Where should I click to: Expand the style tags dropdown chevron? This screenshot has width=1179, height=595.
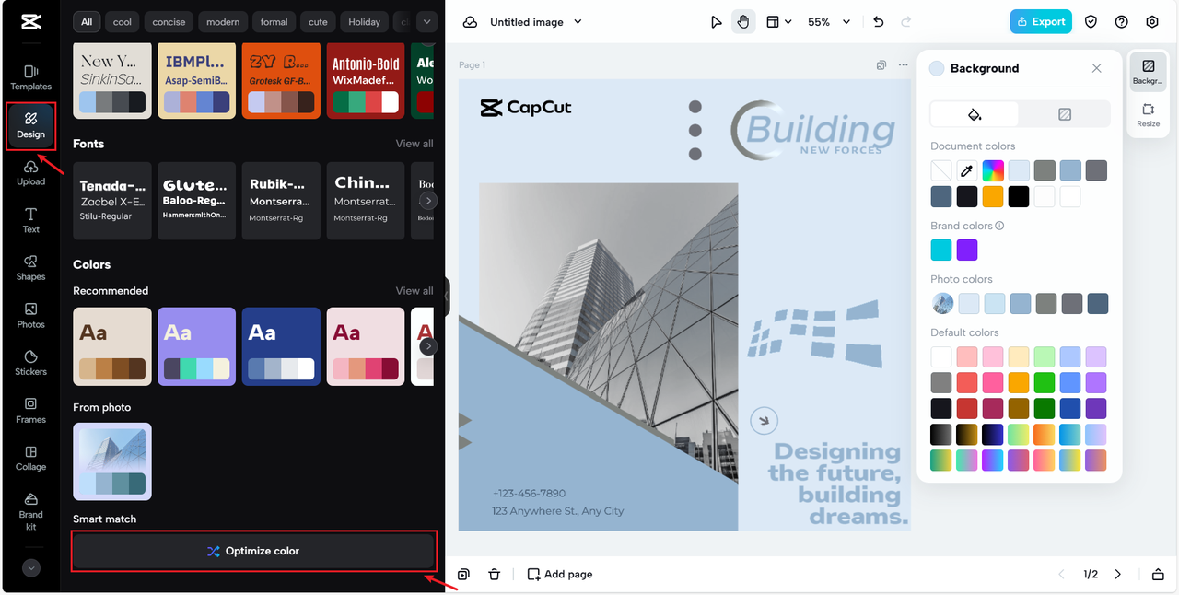click(x=426, y=21)
